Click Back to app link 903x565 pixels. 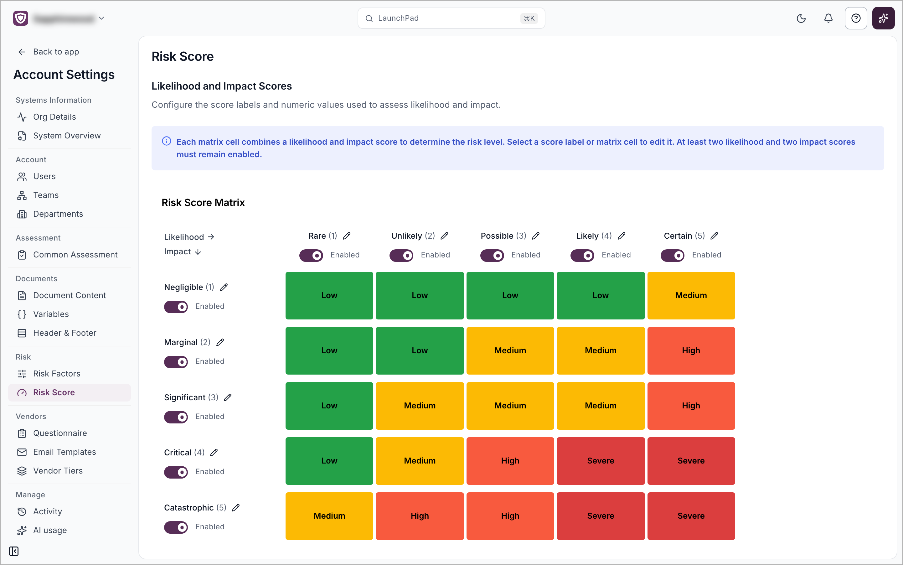[49, 52]
